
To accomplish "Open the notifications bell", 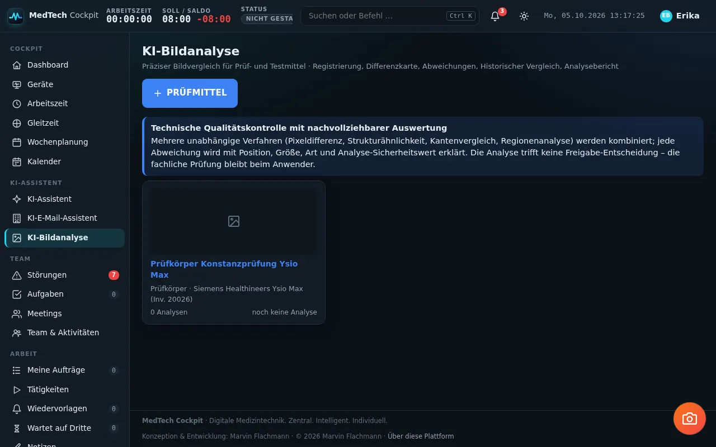I will coord(495,16).
